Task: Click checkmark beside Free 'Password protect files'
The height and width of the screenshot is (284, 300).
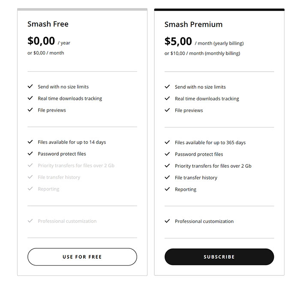Action: point(30,154)
